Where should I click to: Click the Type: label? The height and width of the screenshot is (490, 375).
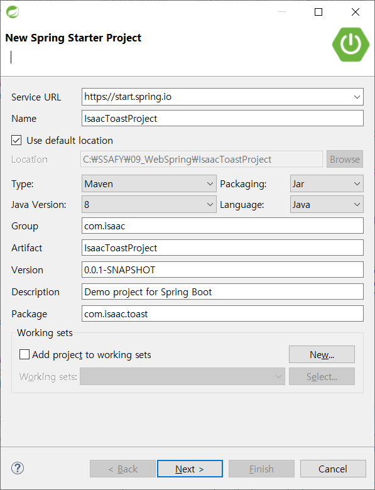click(x=23, y=184)
